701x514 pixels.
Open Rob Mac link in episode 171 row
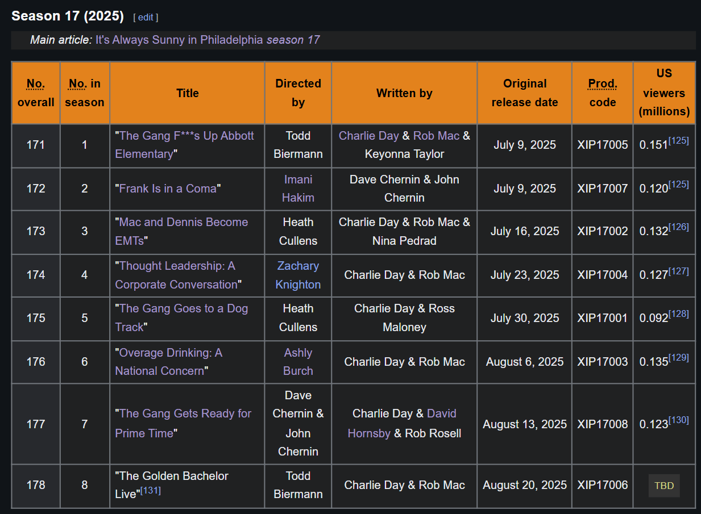click(436, 136)
